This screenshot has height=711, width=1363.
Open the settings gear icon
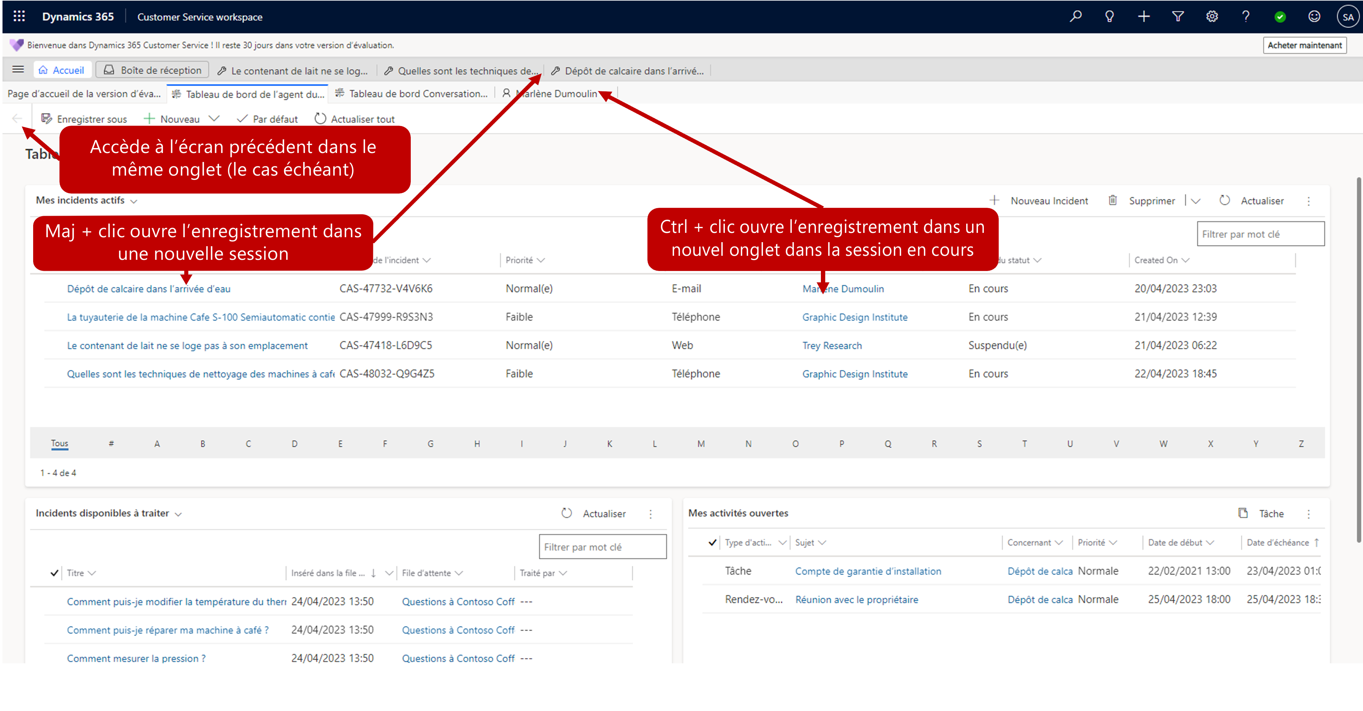(1212, 16)
